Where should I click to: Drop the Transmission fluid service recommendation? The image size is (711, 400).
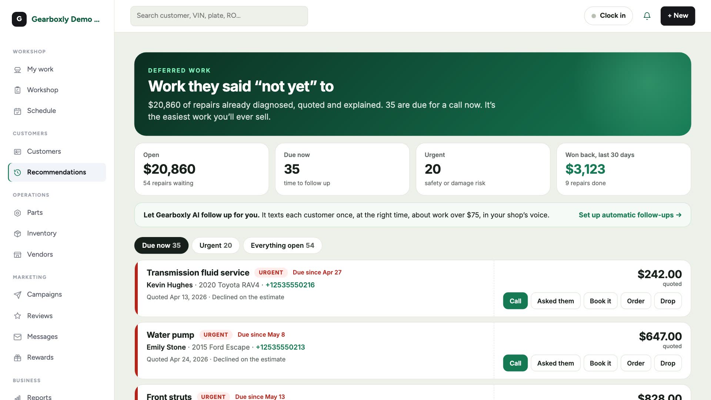click(x=668, y=301)
